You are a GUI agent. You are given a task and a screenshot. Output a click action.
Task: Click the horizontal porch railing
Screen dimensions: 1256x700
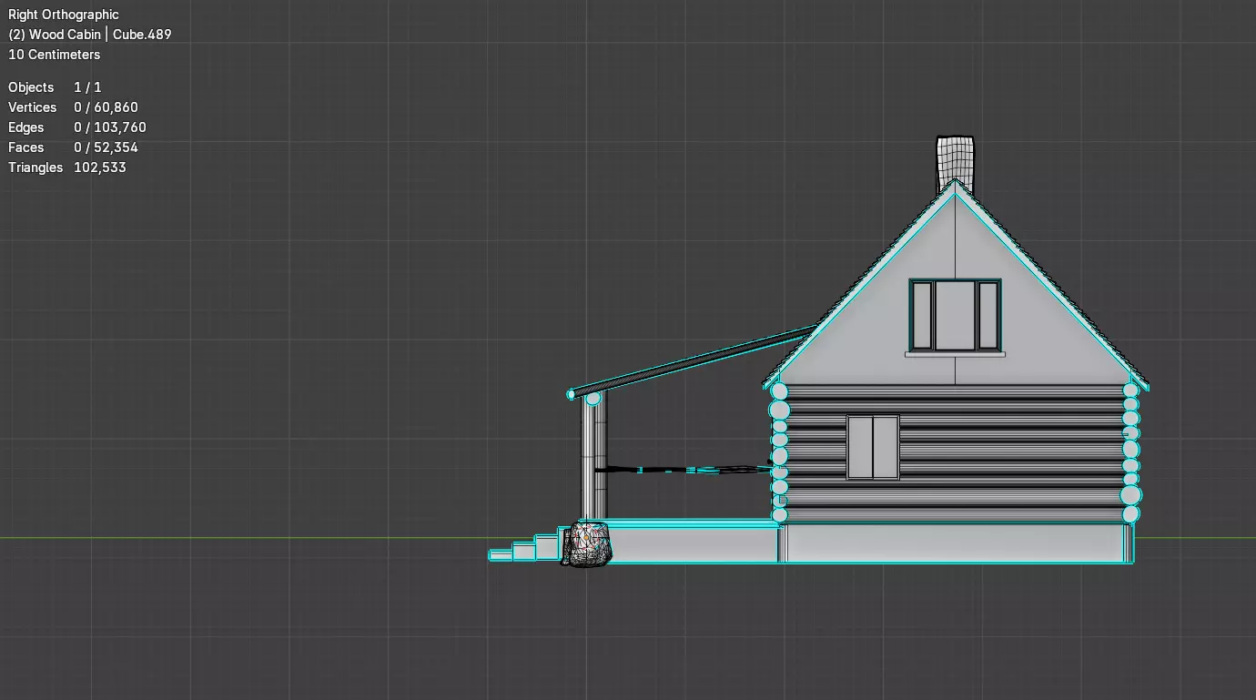coord(684,470)
